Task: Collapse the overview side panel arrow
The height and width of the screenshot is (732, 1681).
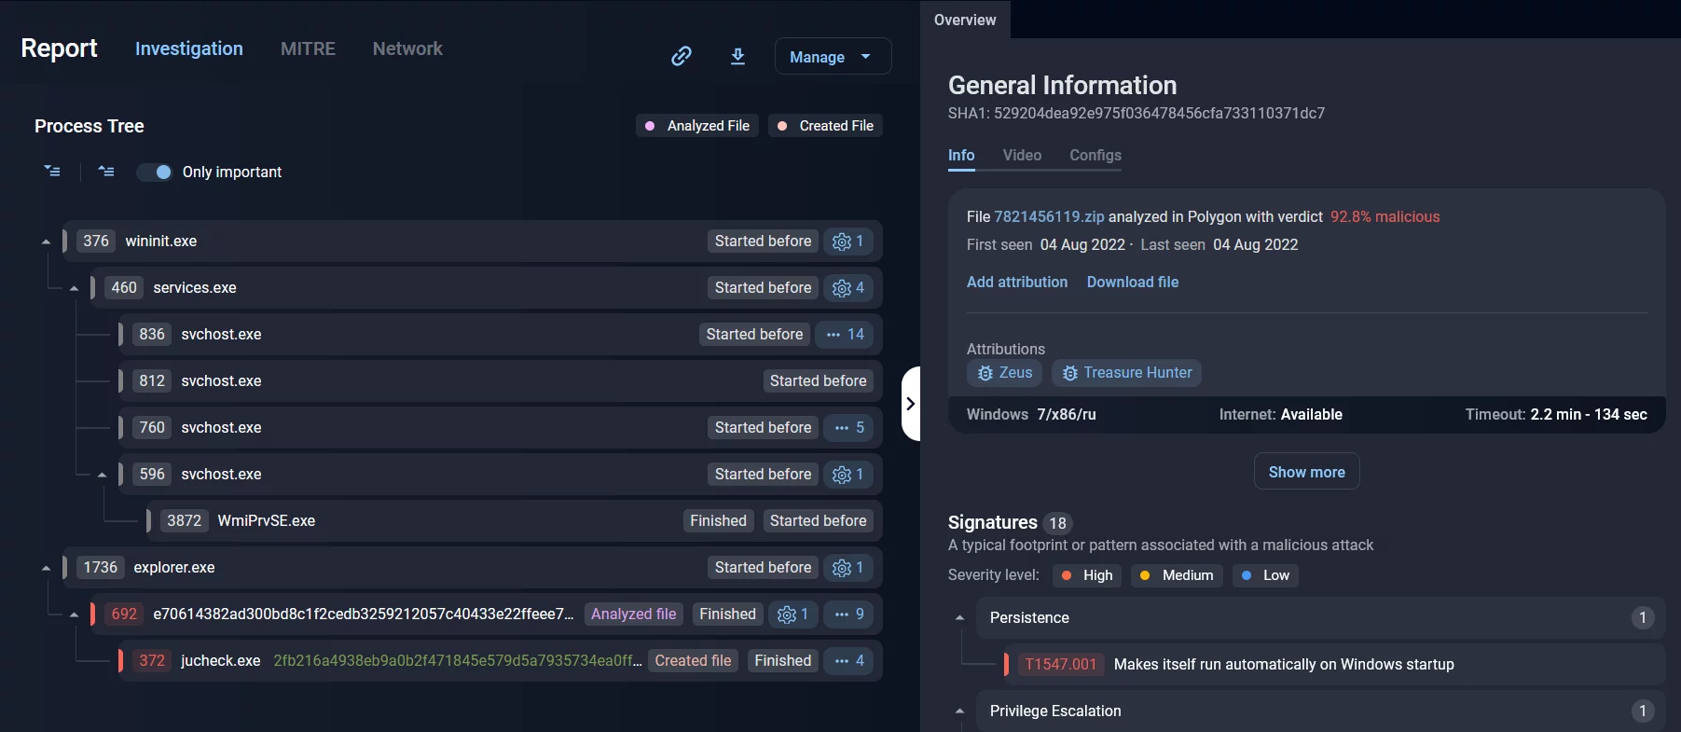Action: pyautogui.click(x=911, y=404)
